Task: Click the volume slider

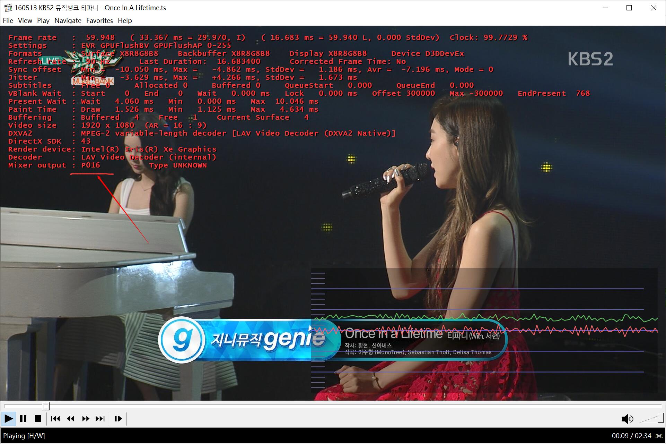Action: click(x=651, y=419)
